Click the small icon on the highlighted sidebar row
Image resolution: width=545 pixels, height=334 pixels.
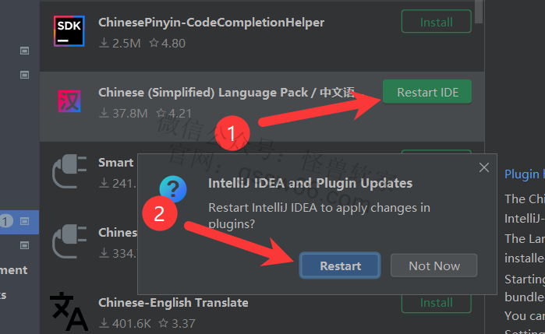pyautogui.click(x=24, y=221)
